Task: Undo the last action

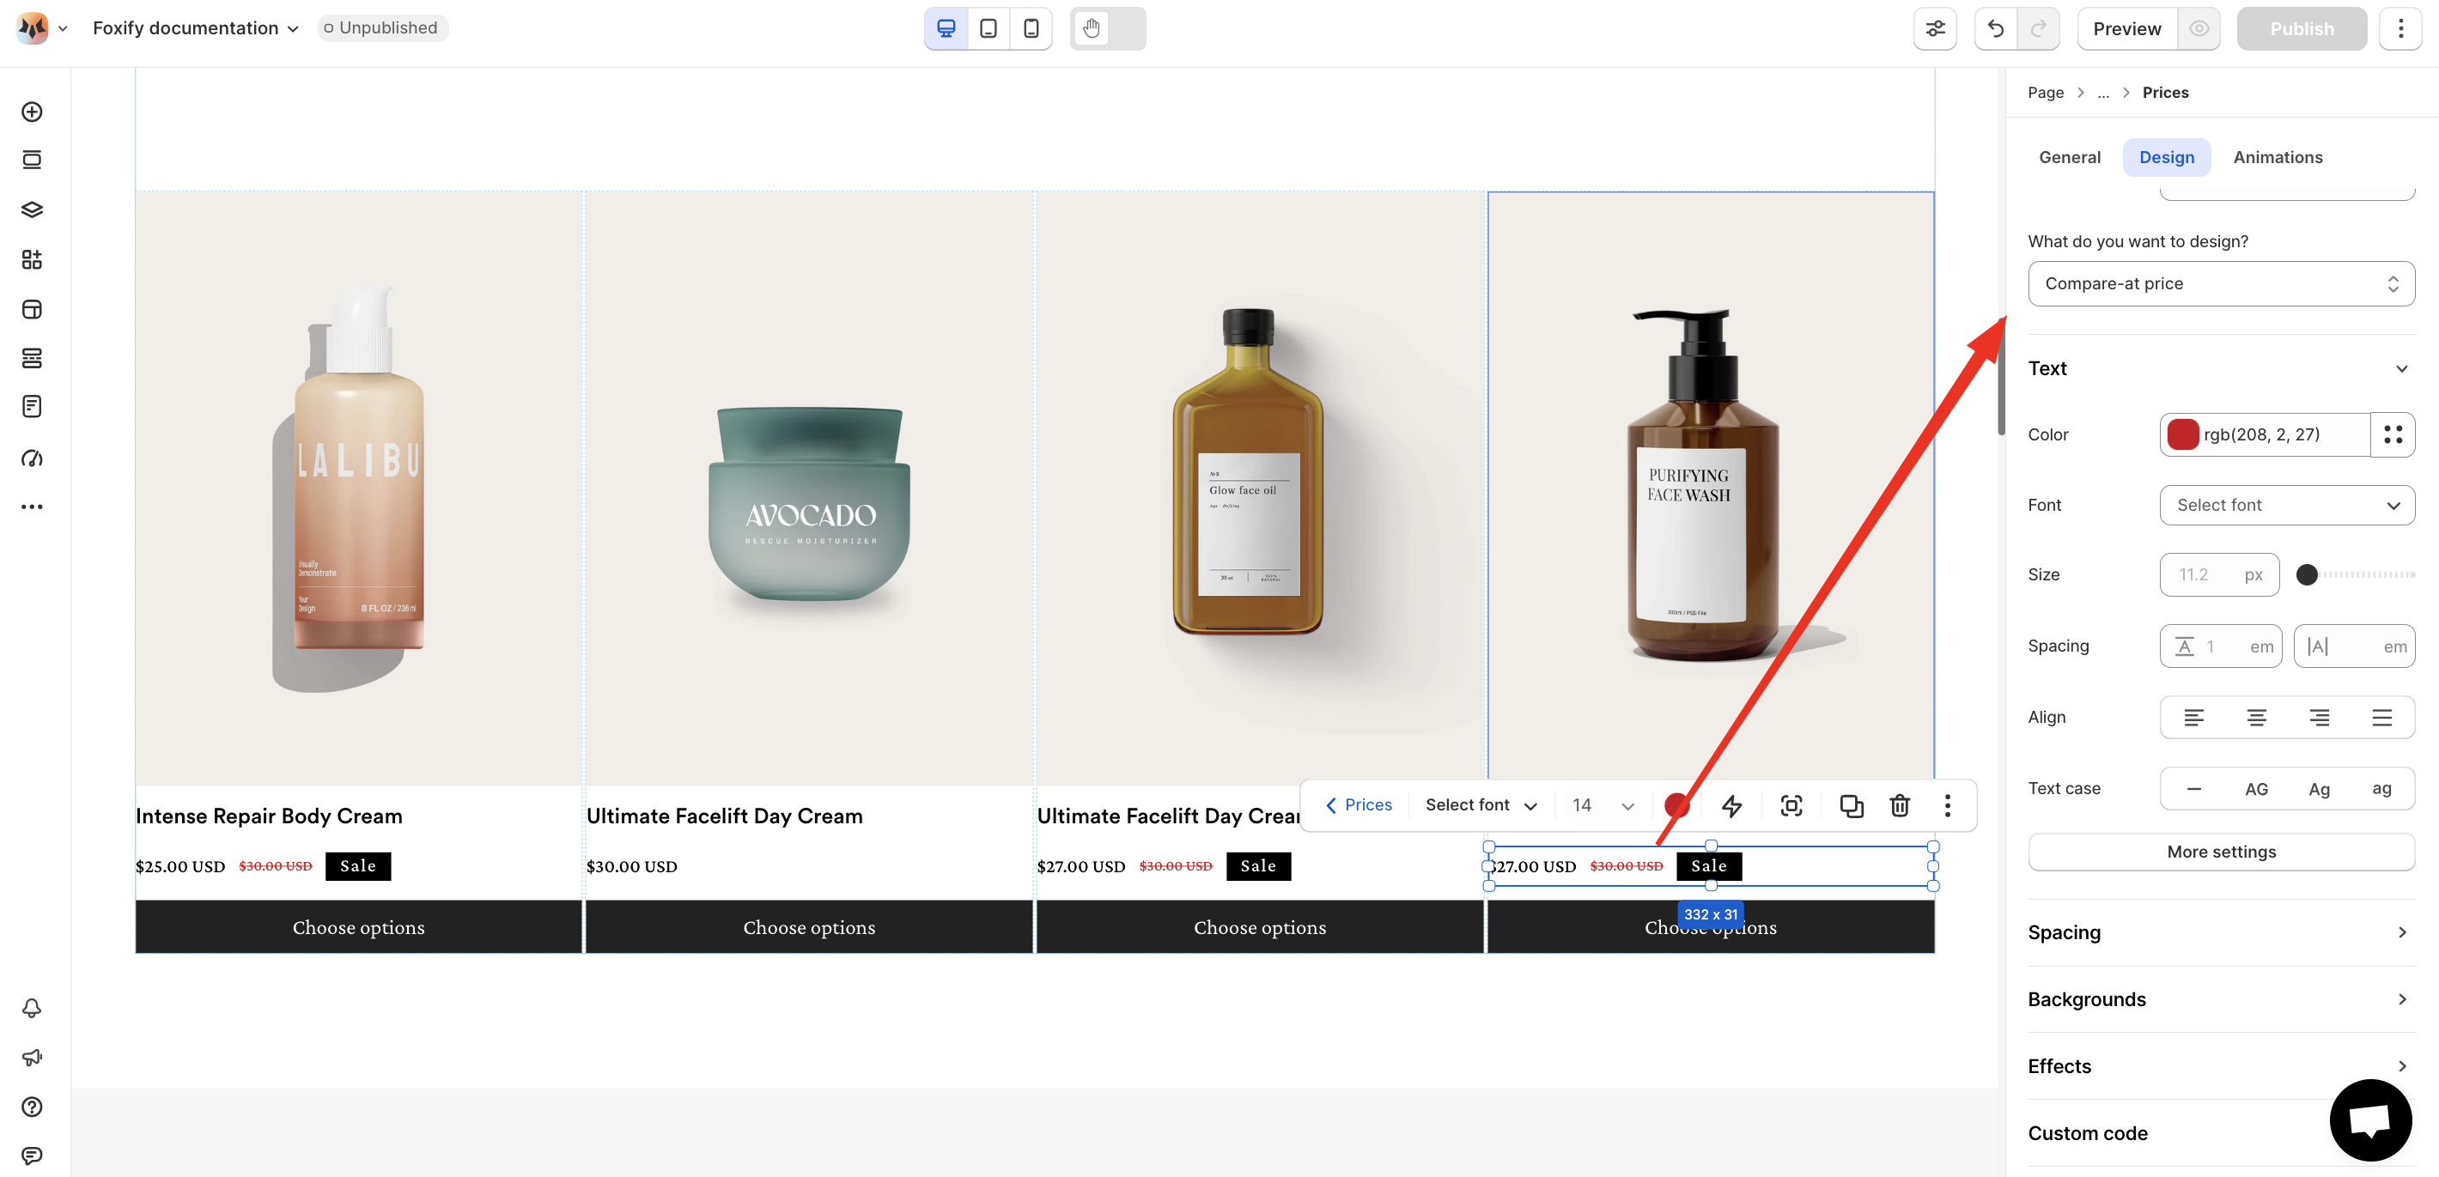Action: coord(1996,28)
